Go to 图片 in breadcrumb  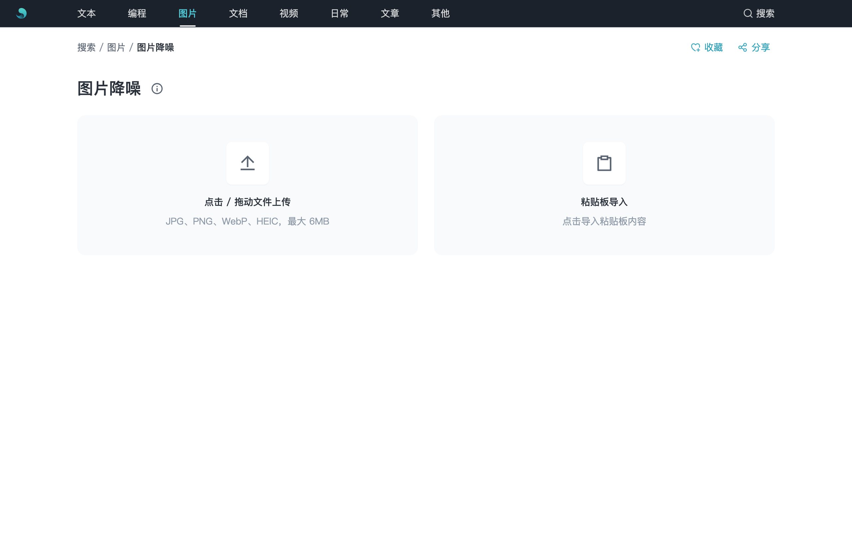click(x=116, y=47)
